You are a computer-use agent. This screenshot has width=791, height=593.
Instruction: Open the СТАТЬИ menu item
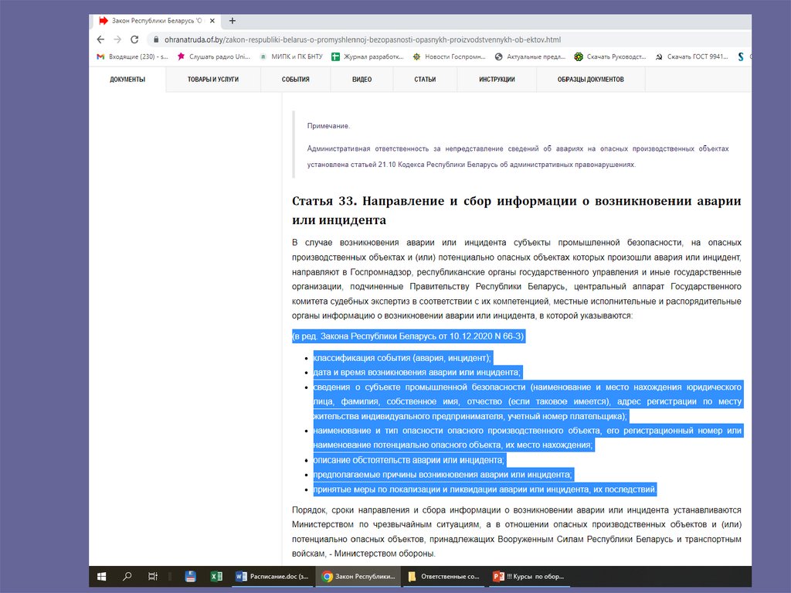click(425, 80)
